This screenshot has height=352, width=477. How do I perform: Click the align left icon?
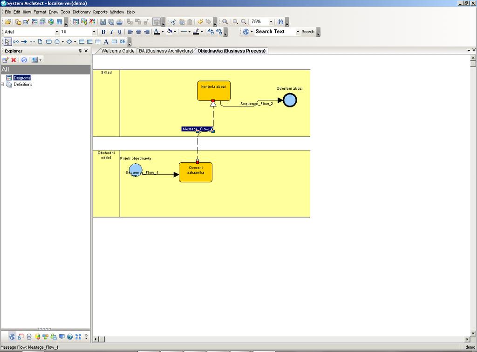[x=130, y=32]
